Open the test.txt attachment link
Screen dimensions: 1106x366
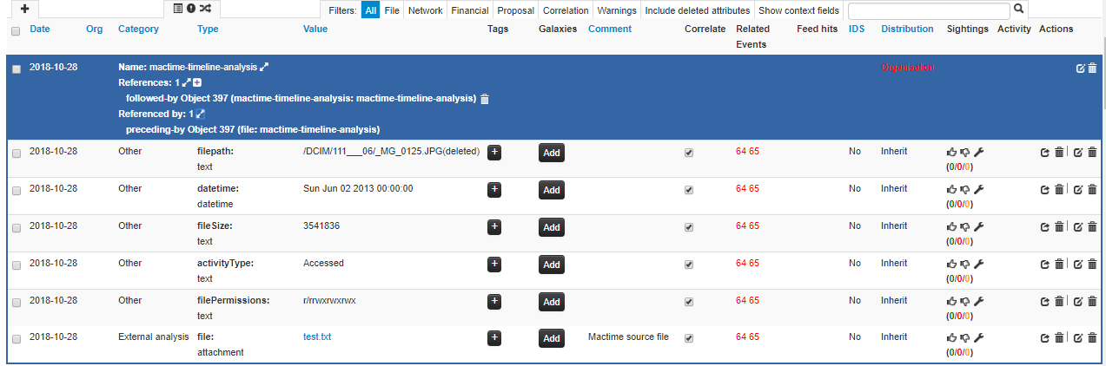[317, 337]
